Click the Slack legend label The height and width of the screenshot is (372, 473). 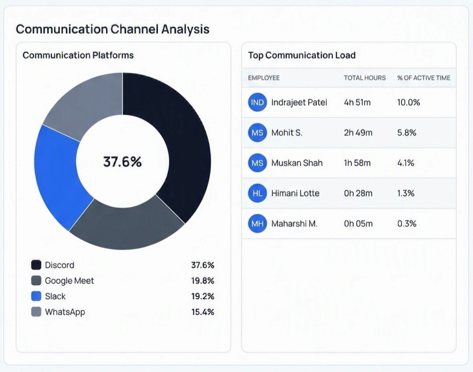pyautogui.click(x=55, y=296)
